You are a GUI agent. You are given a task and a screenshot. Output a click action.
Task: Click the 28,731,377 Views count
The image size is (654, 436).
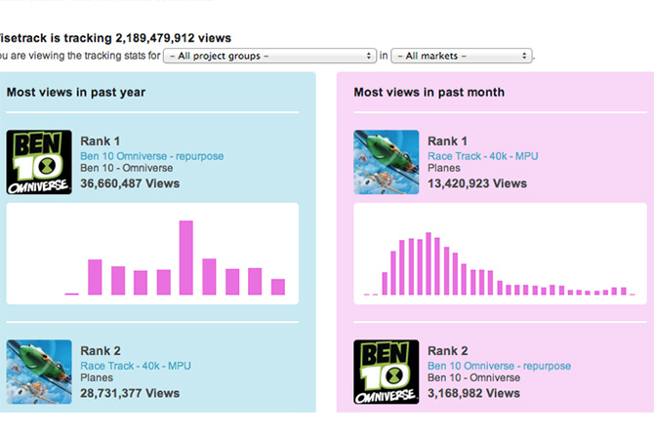[130, 392]
